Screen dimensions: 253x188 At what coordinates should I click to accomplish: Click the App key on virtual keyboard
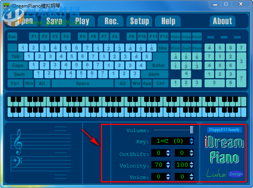point(147,83)
